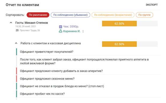The image size is (166, 103).
Task: Open the Чек: 3590р. link
Action: [x=71, y=27]
